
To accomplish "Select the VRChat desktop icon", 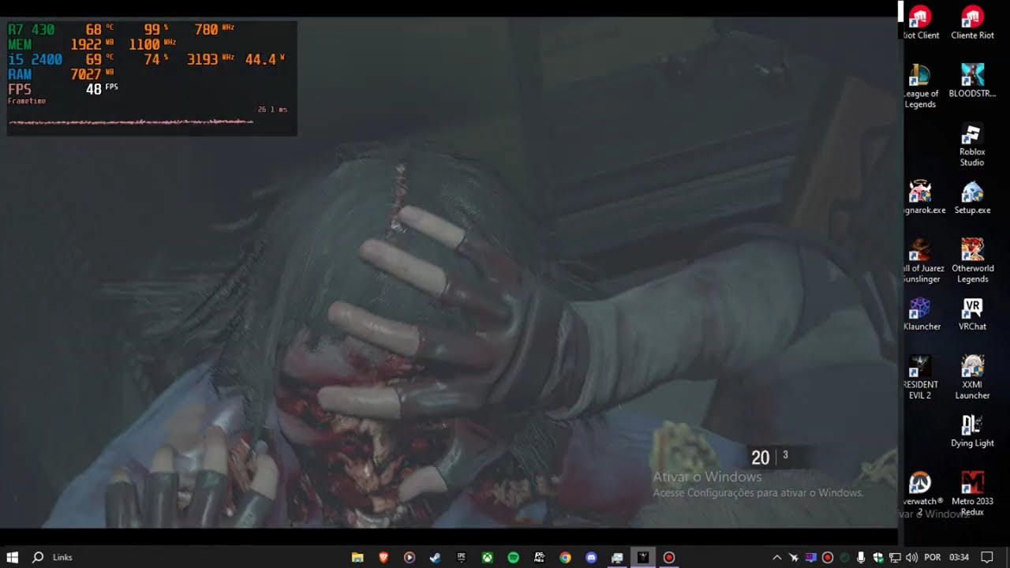I will click(x=972, y=314).
